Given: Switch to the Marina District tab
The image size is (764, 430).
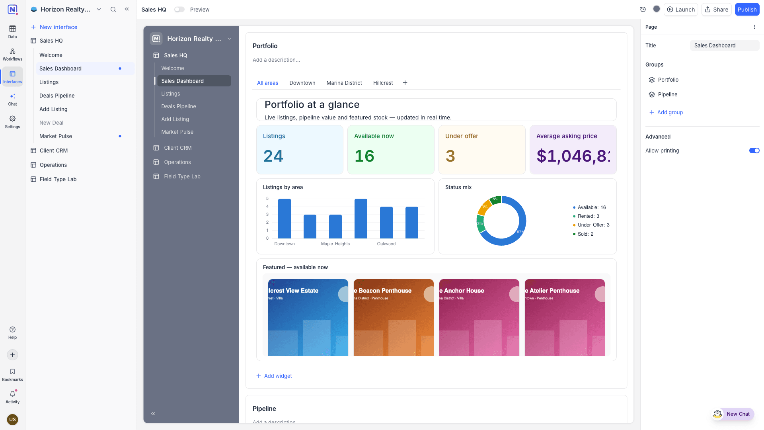Looking at the screenshot, I should [x=344, y=83].
